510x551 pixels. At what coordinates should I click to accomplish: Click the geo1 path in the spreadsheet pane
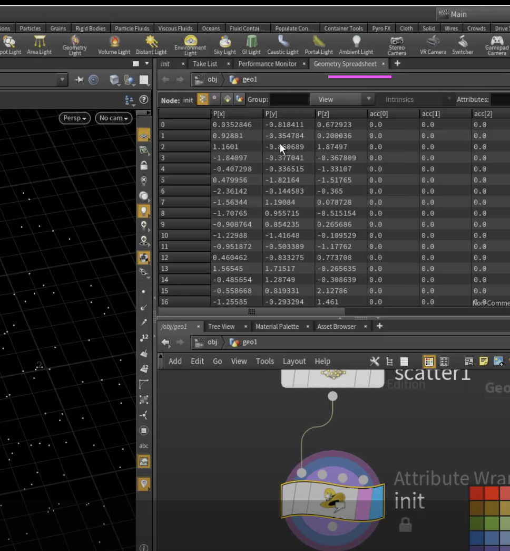pos(250,79)
